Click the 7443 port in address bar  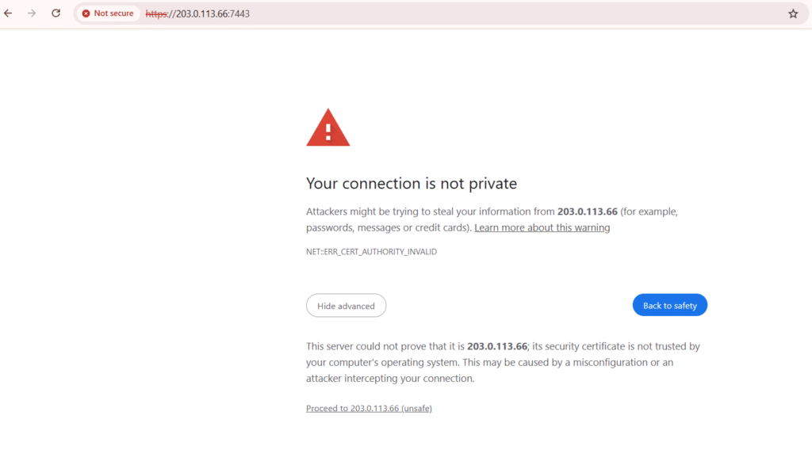[x=239, y=14]
